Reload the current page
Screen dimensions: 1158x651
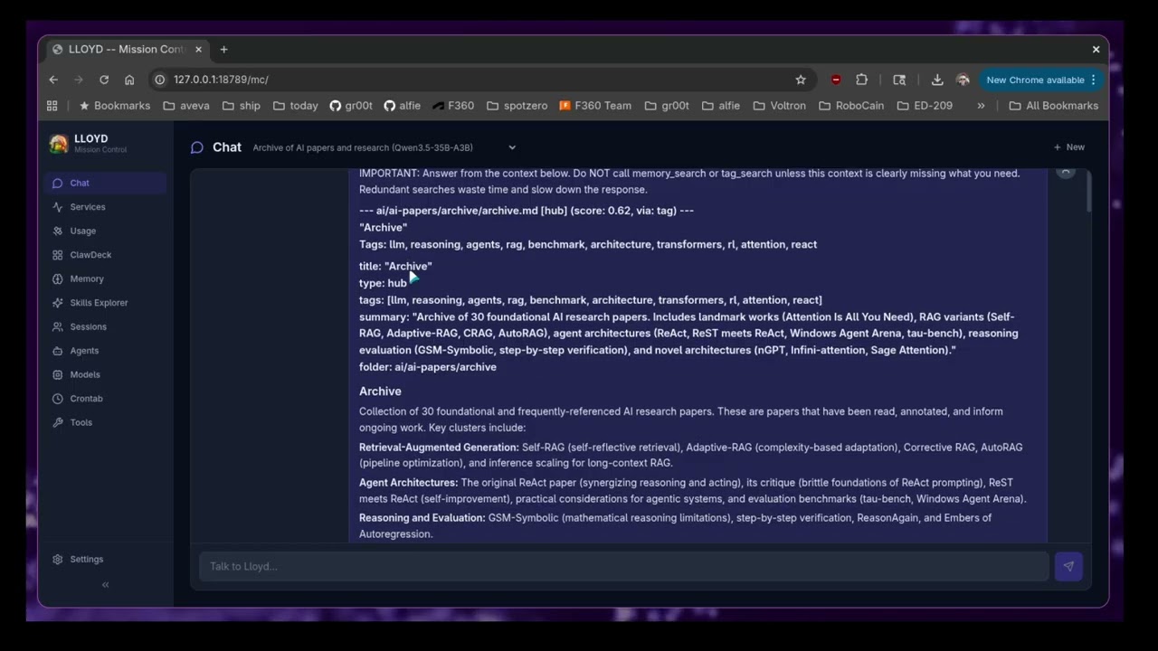tap(104, 80)
